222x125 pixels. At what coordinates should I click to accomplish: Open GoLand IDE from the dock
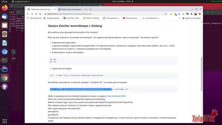tap(5, 69)
